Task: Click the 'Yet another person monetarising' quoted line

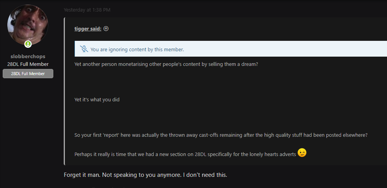Action: (x=166, y=64)
